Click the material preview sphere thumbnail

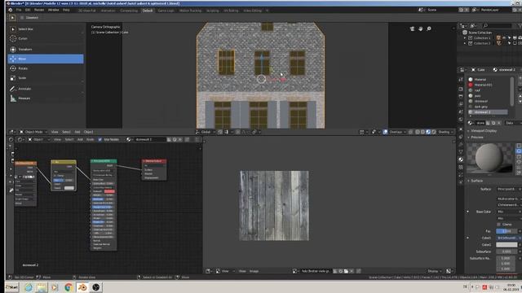[489, 159]
